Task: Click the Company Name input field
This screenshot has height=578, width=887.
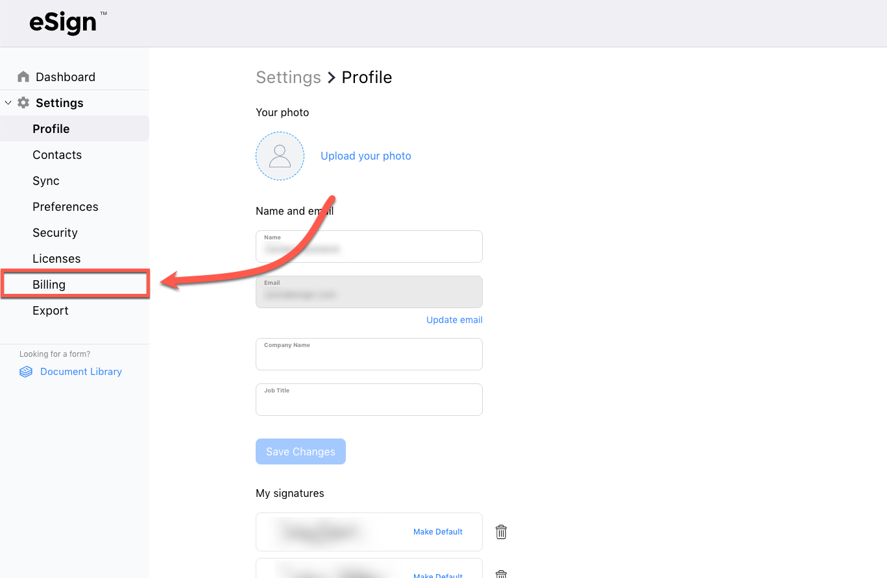Action: coord(369,357)
